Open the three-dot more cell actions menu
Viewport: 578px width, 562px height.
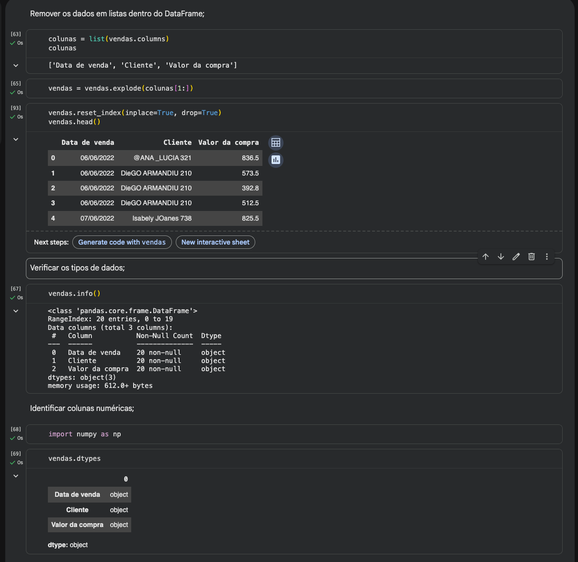click(x=547, y=257)
